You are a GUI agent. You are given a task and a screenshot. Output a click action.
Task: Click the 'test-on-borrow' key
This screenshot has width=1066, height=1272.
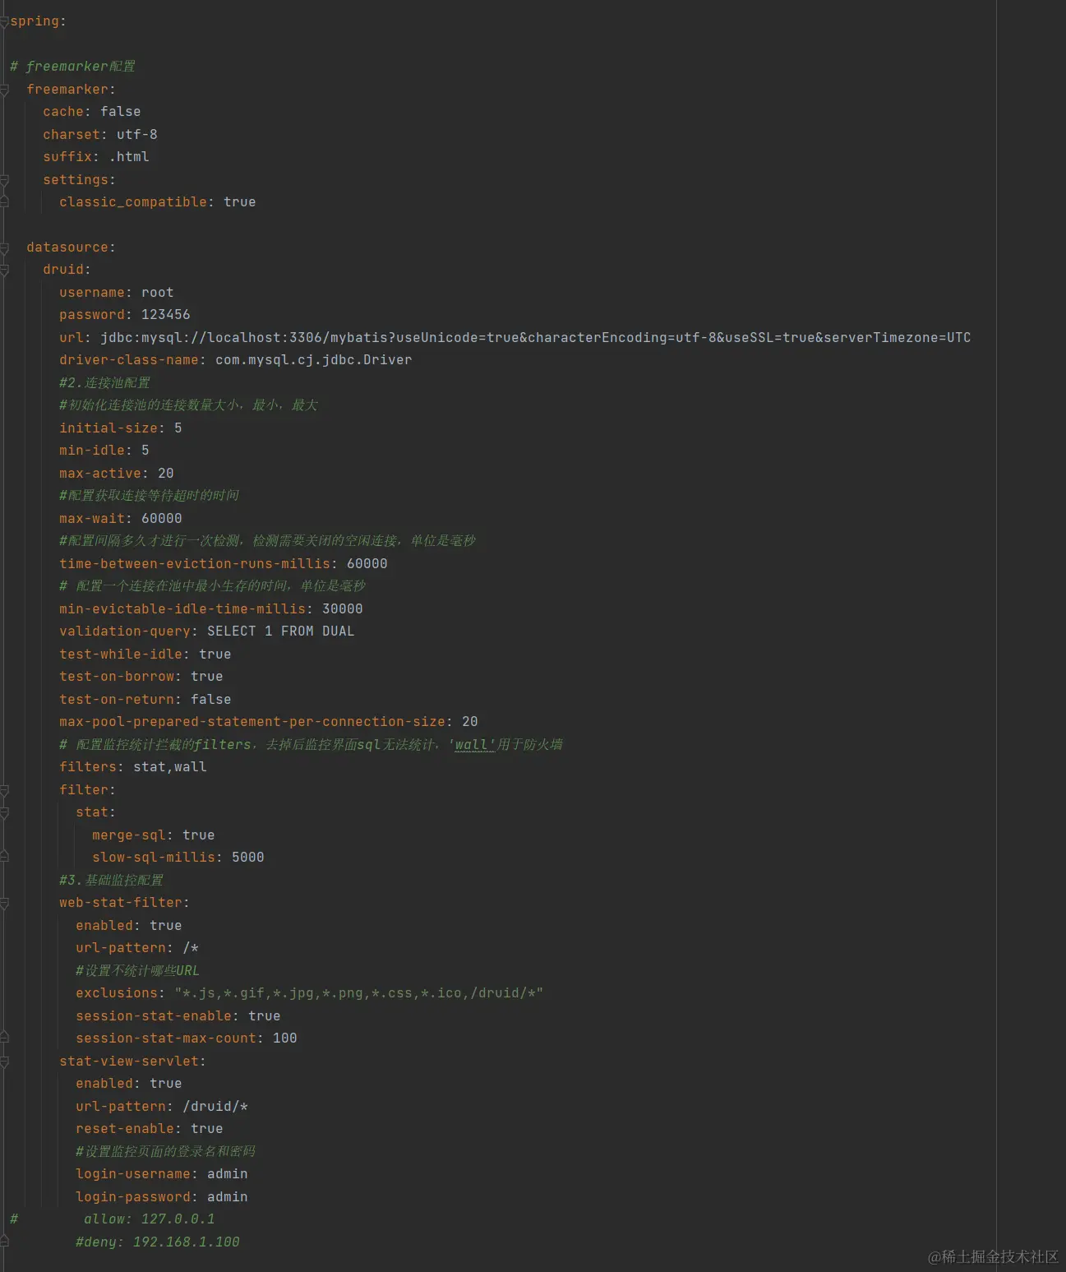coord(117,677)
